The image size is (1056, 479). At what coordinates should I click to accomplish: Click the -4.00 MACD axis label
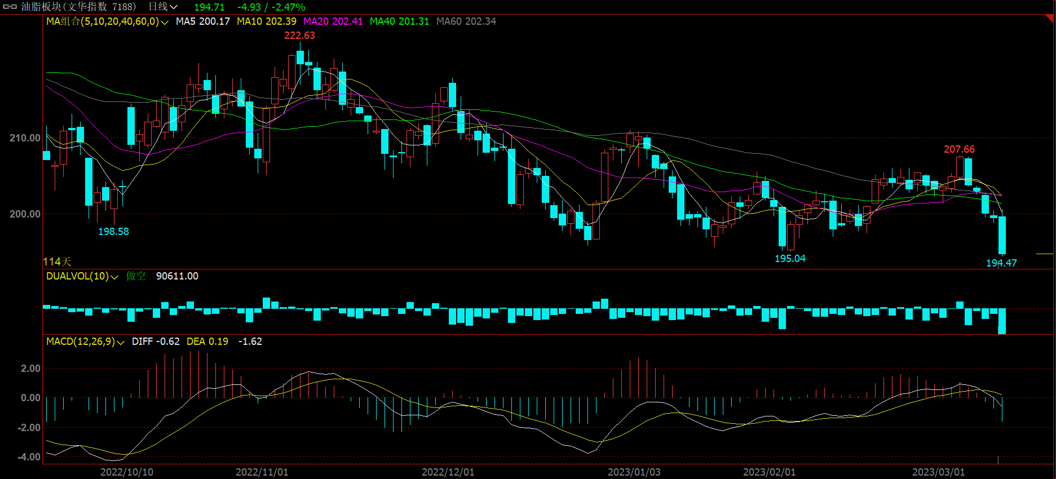(x=28, y=457)
